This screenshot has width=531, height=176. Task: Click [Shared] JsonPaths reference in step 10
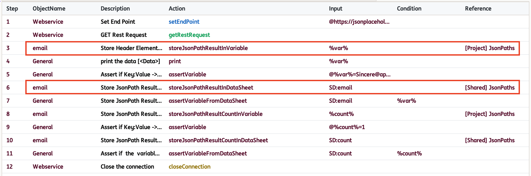click(x=490, y=140)
